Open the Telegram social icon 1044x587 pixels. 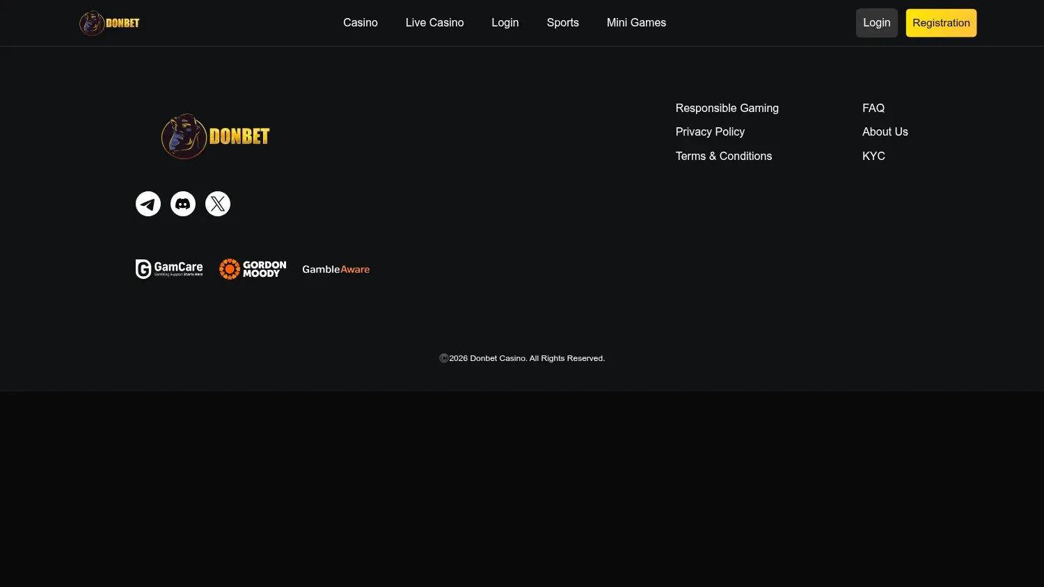[148, 204]
